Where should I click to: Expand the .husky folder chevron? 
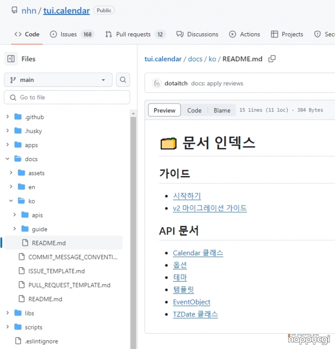tap(7, 131)
